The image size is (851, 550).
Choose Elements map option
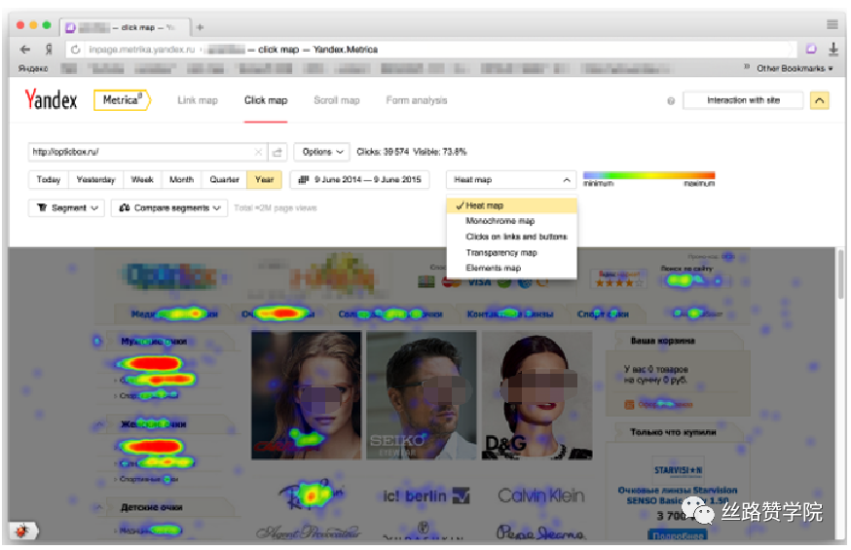click(x=511, y=268)
